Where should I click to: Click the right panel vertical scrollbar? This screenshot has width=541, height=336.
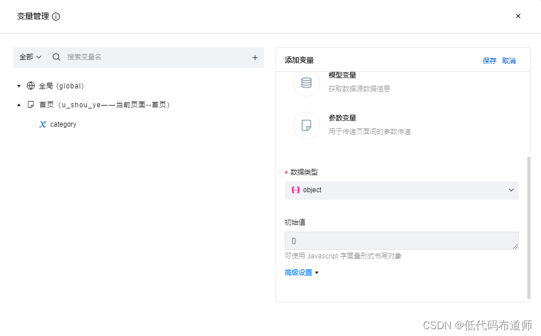[x=528, y=228]
